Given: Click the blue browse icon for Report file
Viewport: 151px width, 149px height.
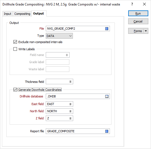Looking at the screenshot, I should (x=107, y=131).
